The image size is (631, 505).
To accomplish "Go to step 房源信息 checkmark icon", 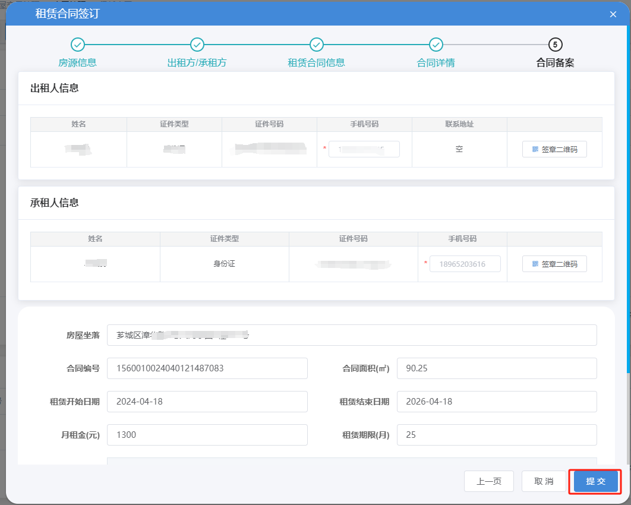I will [78, 45].
